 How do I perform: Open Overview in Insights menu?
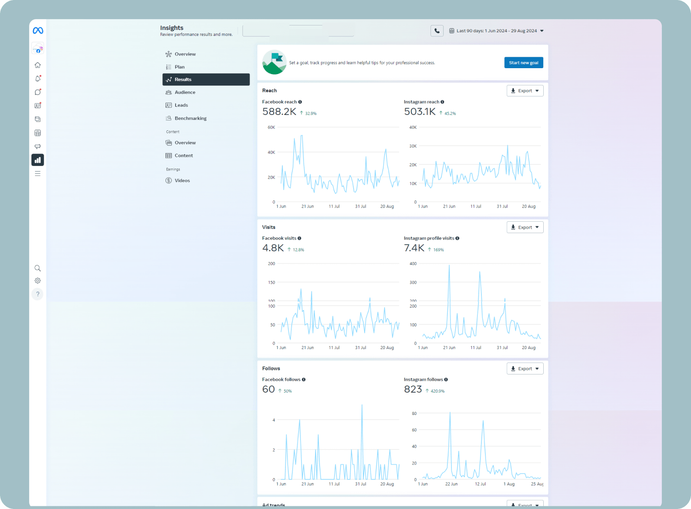point(206,54)
